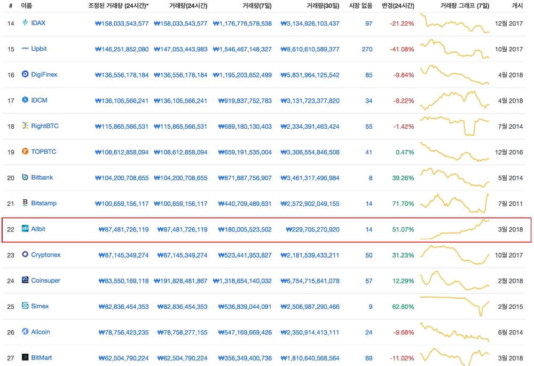Open IDCM's 7-day volume sparkline graph

pos(454,100)
